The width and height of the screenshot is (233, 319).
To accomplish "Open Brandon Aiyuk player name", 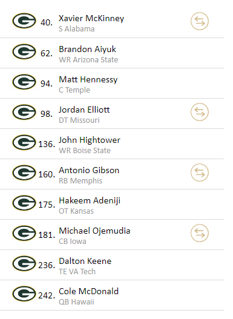I will (x=87, y=49).
